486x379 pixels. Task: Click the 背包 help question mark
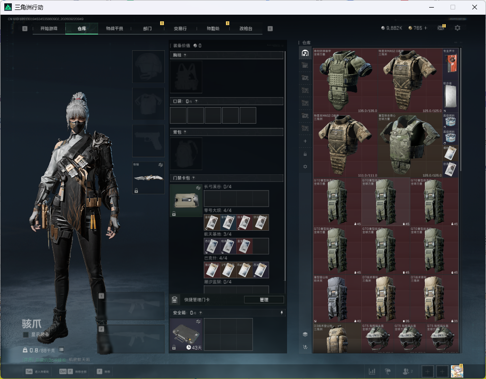click(185, 132)
